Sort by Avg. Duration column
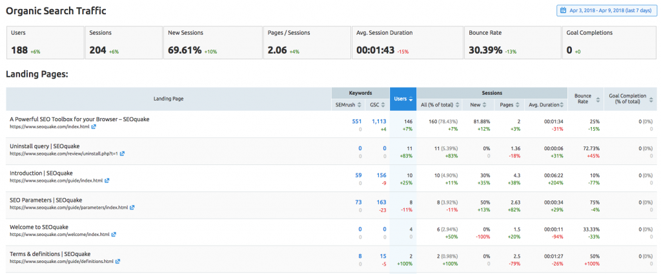 point(546,104)
